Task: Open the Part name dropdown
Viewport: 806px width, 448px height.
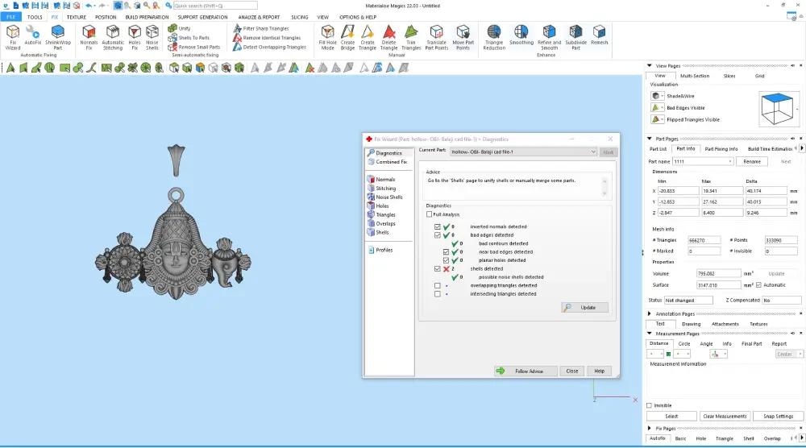Action: pos(730,161)
